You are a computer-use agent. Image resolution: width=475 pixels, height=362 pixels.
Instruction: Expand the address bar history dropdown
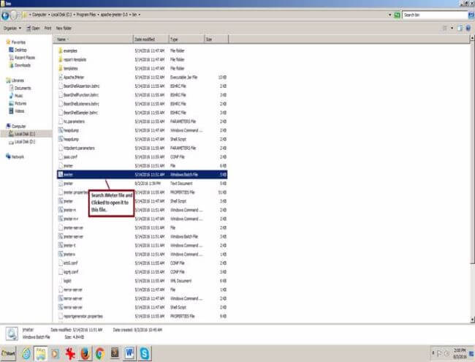click(x=390, y=15)
